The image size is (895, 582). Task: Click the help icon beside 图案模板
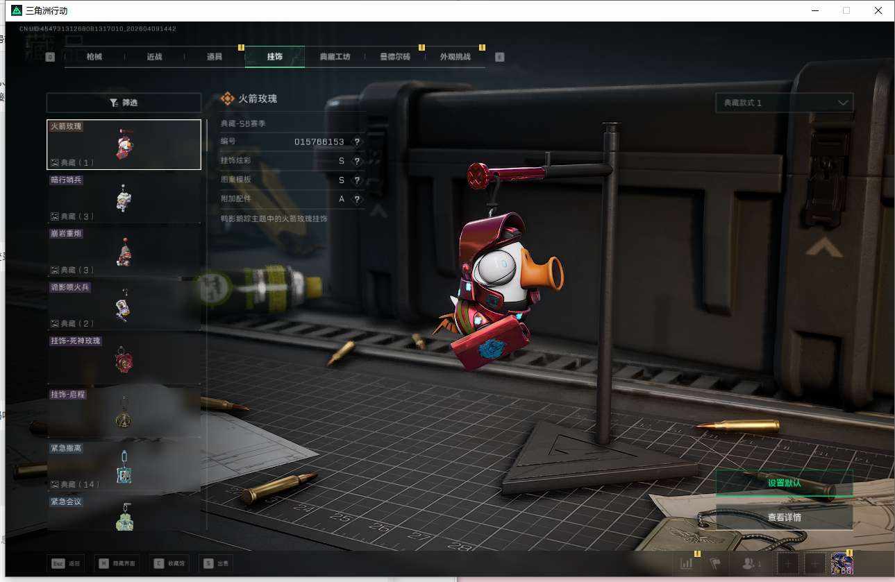pyautogui.click(x=357, y=180)
